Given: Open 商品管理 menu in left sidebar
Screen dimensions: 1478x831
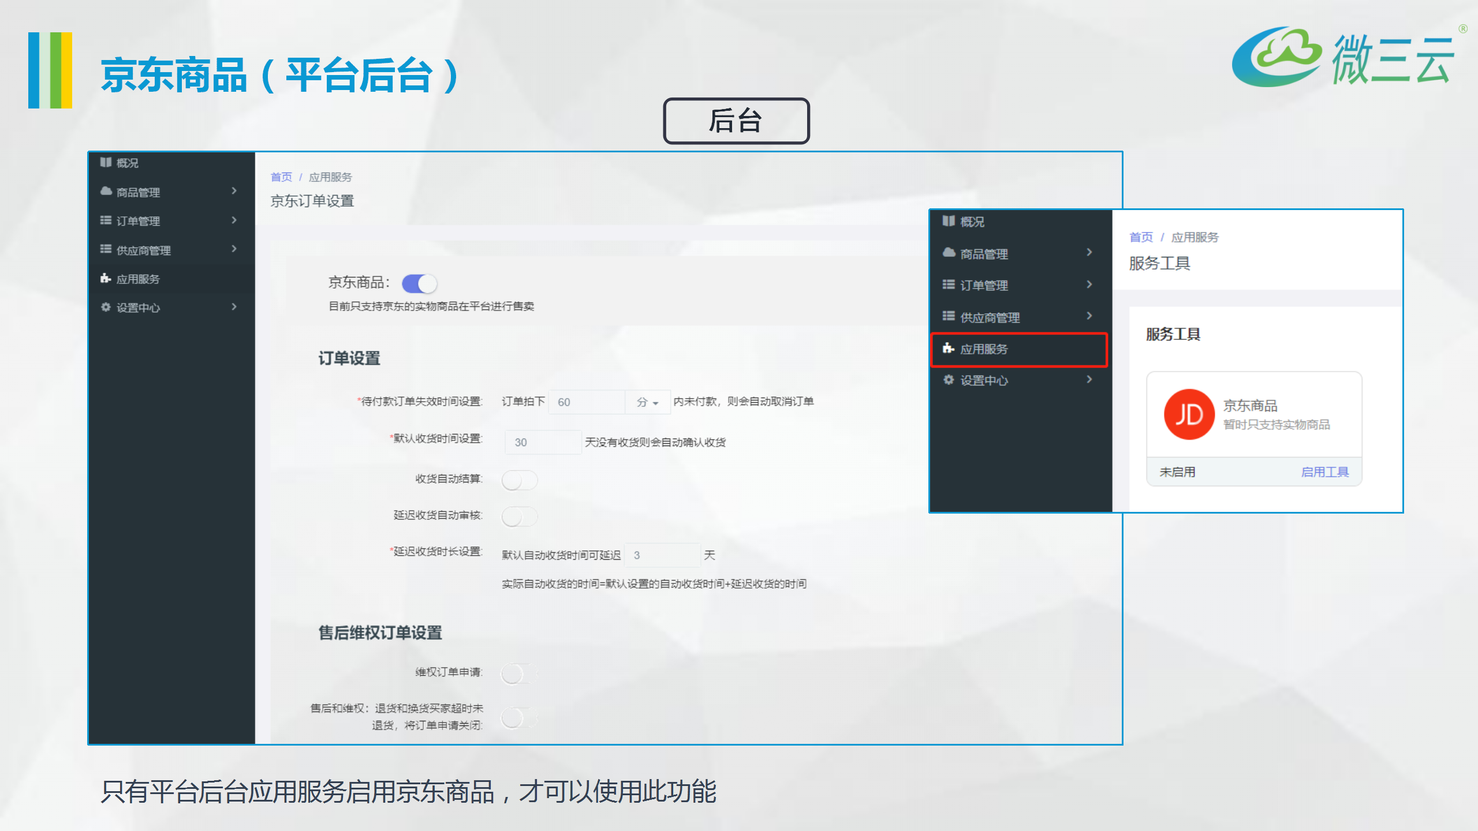Looking at the screenshot, I should (x=171, y=192).
